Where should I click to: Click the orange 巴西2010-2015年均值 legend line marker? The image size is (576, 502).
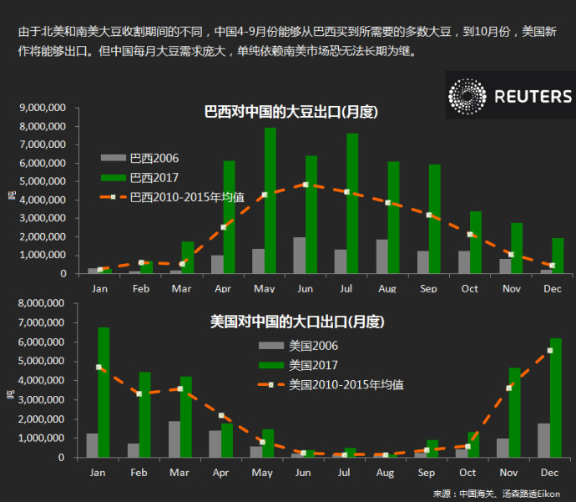pos(113,198)
